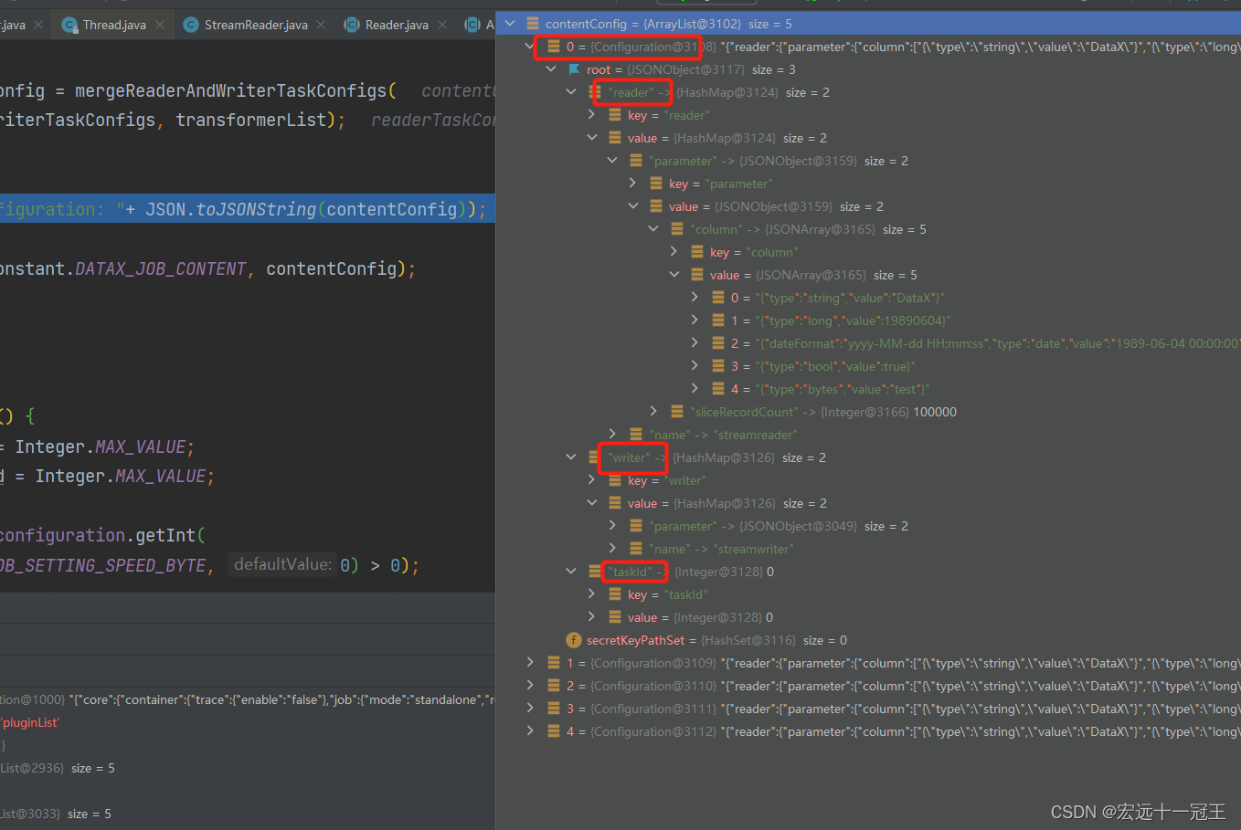Expand the "name" -> "streamreader" entry
Image resolution: width=1241 pixels, height=830 pixels.
(x=612, y=435)
